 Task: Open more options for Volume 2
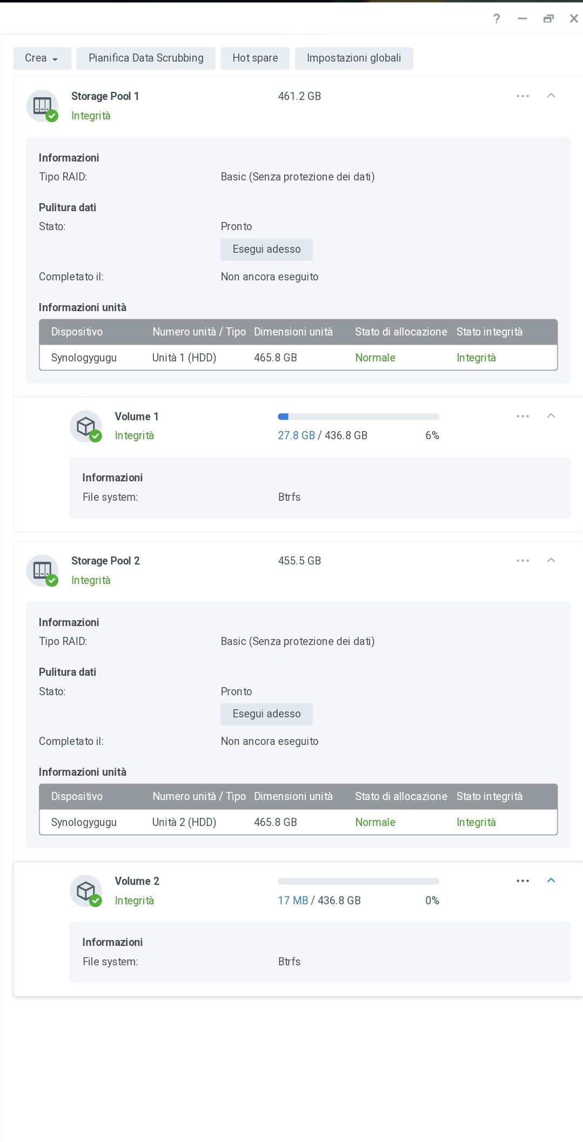[x=522, y=881]
